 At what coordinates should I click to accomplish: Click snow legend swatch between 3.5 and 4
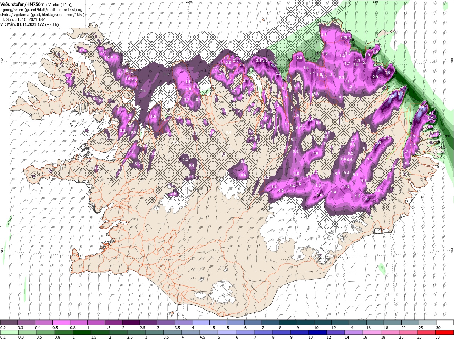tap(183, 323)
